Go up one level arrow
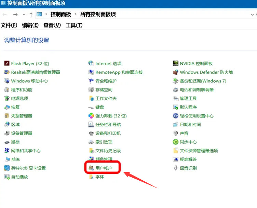Viewport: 257px width, 208px height. point(31,14)
